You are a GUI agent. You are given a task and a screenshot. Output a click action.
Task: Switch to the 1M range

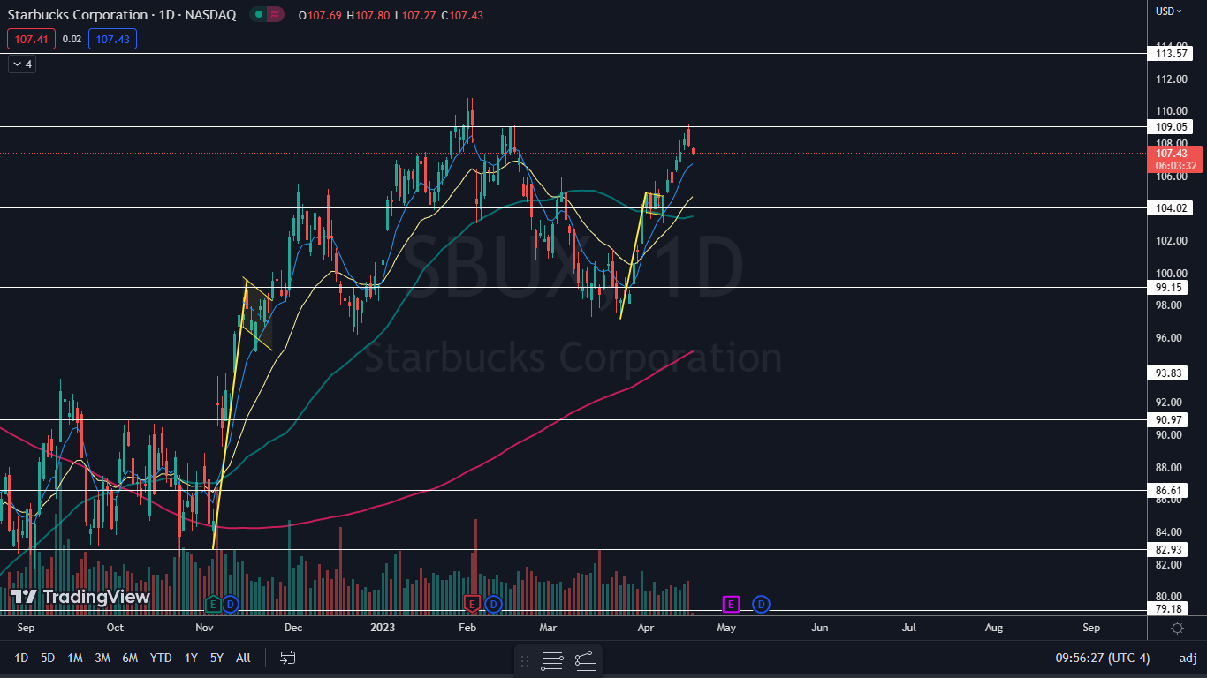pyautogui.click(x=75, y=658)
